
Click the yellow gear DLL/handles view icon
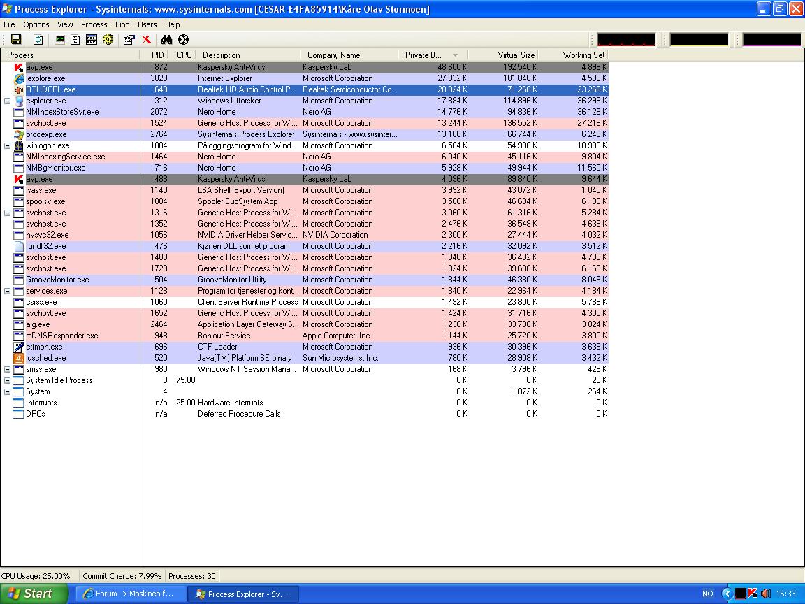coord(108,40)
